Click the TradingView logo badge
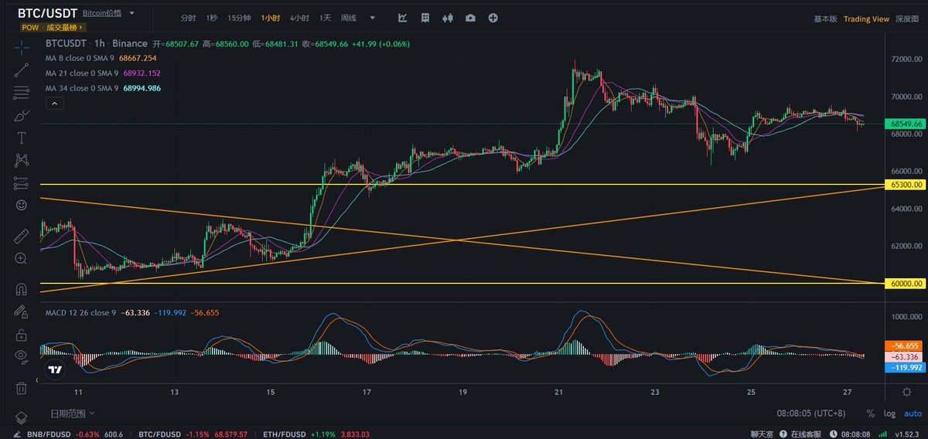Screen dimensions: 928x439 (x=55, y=369)
